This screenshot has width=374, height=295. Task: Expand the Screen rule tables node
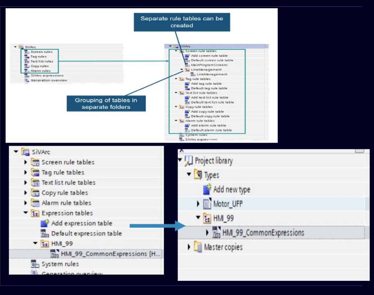coord(26,162)
